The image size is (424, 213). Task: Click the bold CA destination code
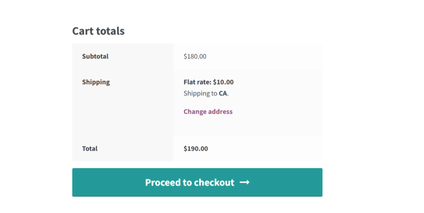point(223,93)
